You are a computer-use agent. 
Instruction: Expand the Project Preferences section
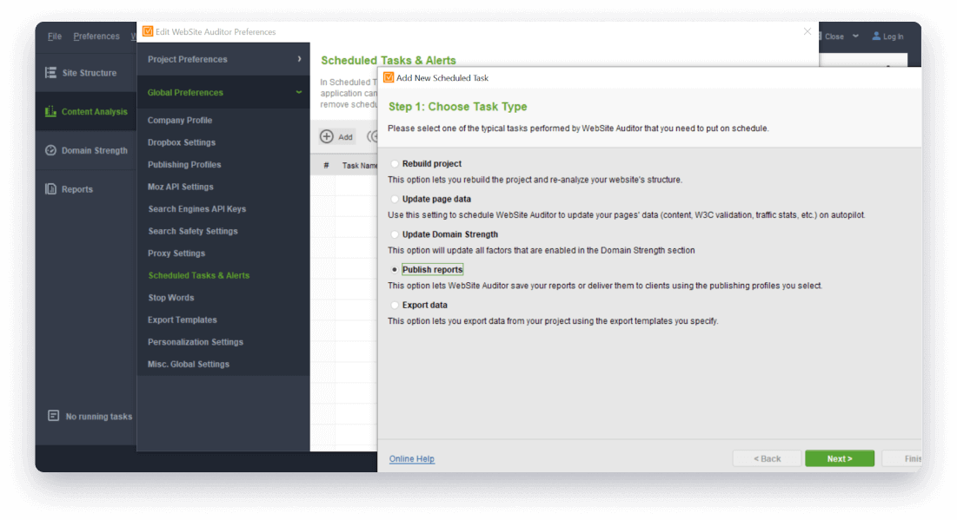tap(299, 59)
